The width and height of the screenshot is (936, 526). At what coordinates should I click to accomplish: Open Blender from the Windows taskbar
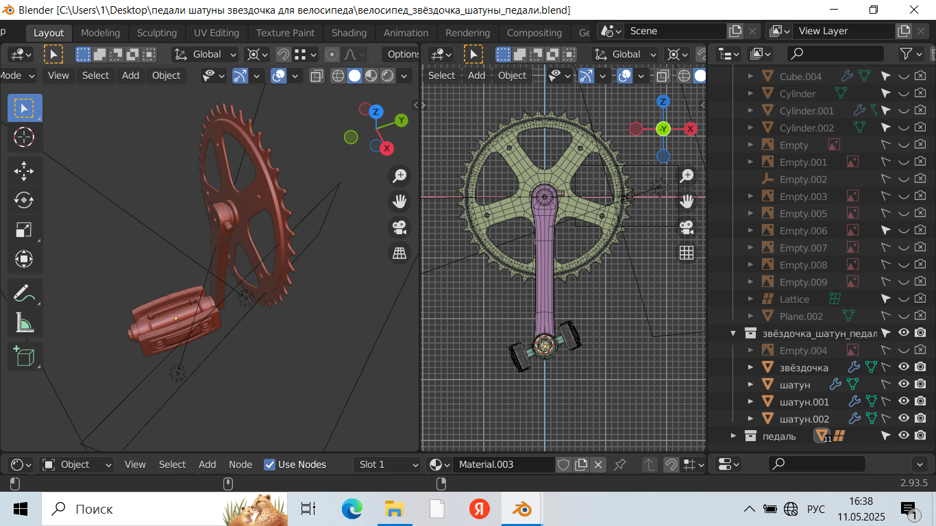pos(524,509)
